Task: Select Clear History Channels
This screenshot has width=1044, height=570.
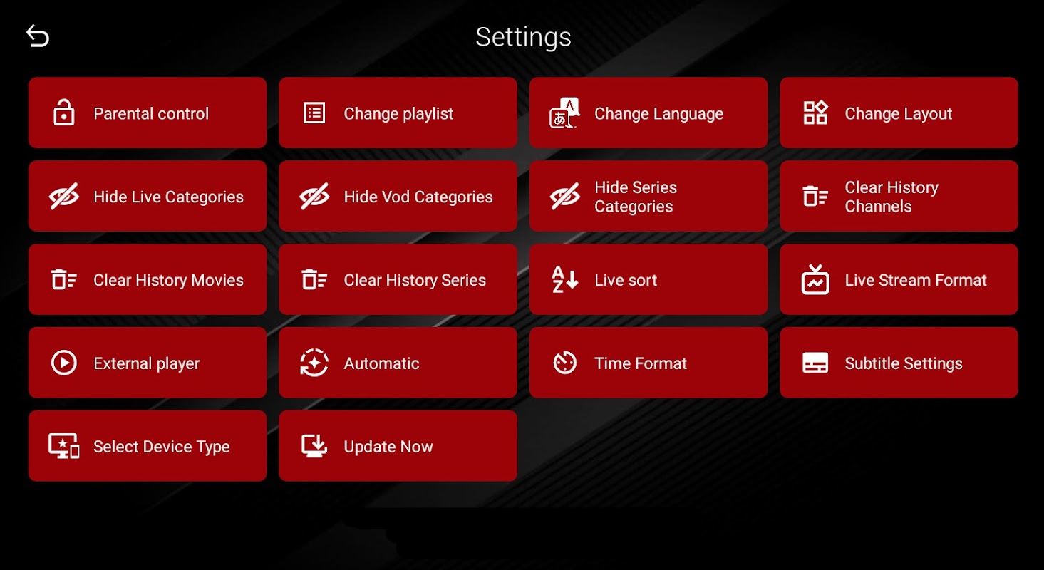Action: [899, 196]
